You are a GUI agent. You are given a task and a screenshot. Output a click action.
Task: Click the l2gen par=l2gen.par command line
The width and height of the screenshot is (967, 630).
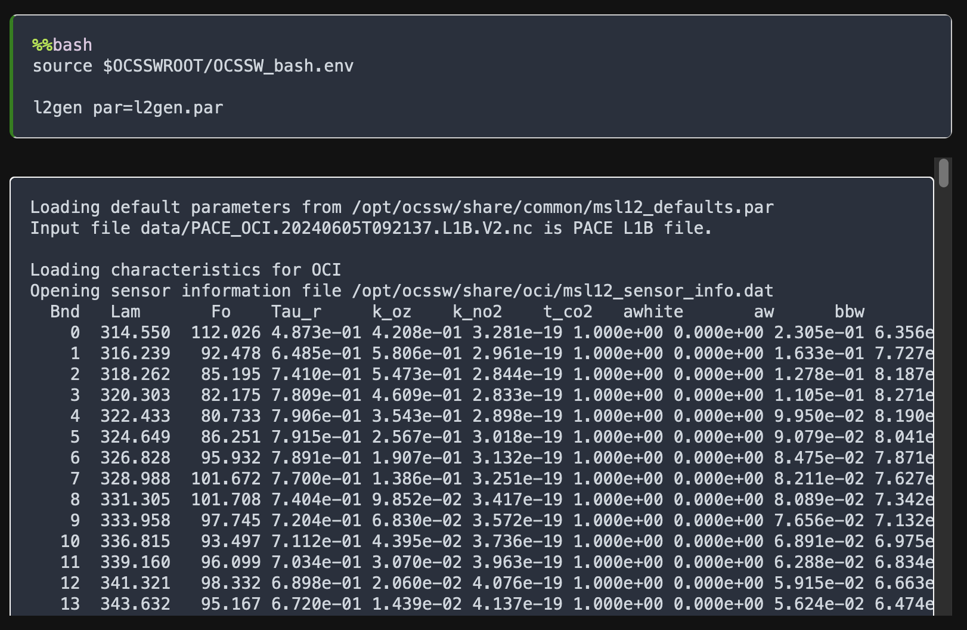coord(128,107)
